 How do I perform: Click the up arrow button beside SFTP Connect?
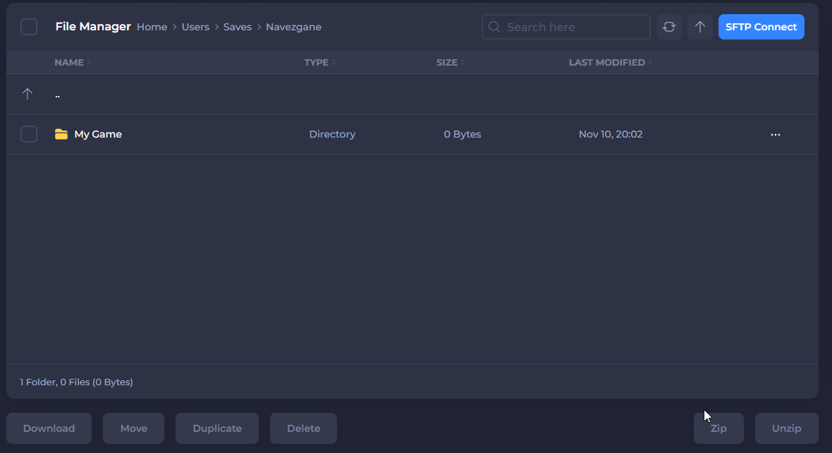coord(699,27)
